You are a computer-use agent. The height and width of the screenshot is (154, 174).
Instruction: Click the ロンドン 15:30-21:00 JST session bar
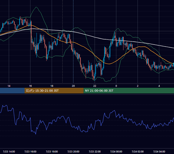click(x=54, y=91)
